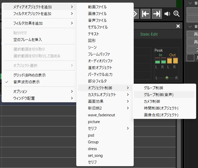Add a 動画ファイル object
Screen dimensions: 198x168
(105, 7)
